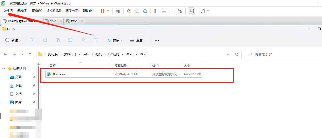Click the 搜索"DC-6" search box

coord(283,54)
